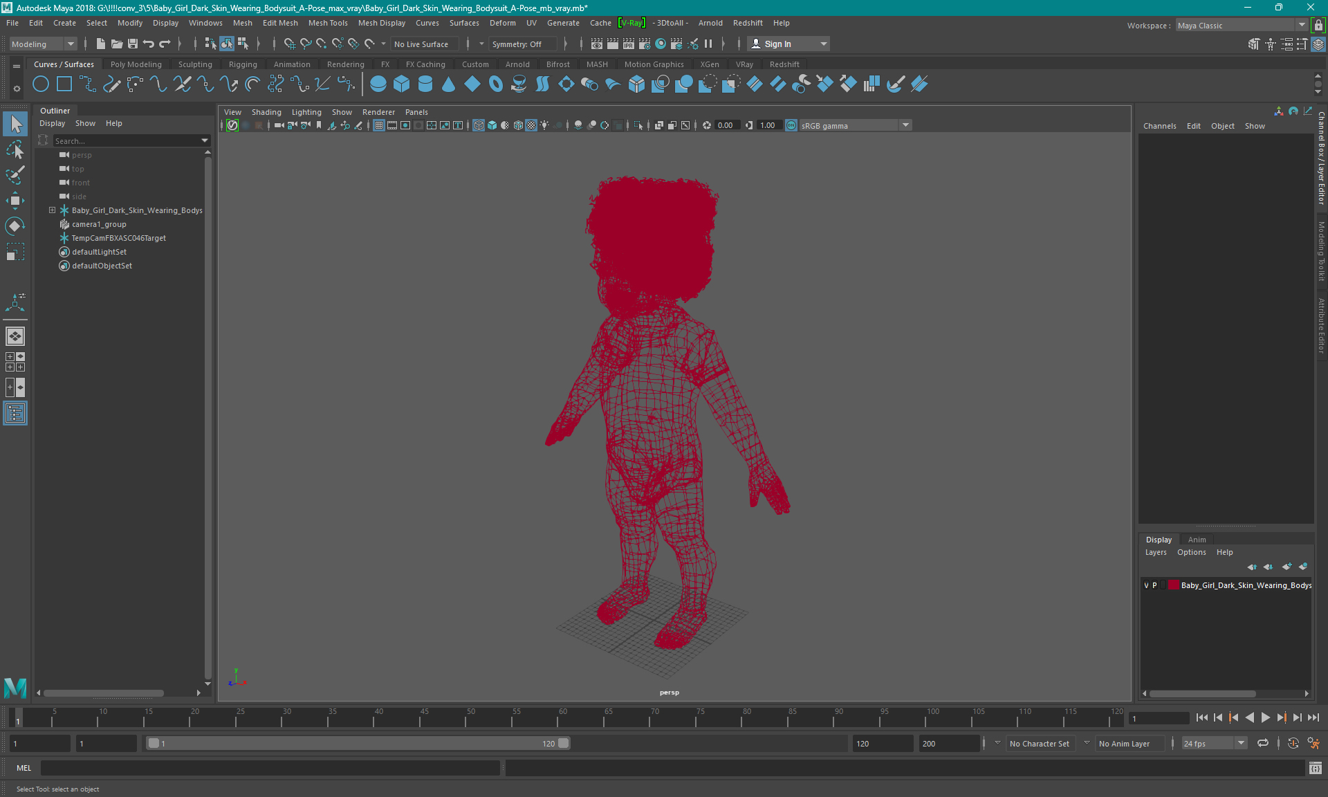Toggle smooth shade all in viewport

coord(492,125)
